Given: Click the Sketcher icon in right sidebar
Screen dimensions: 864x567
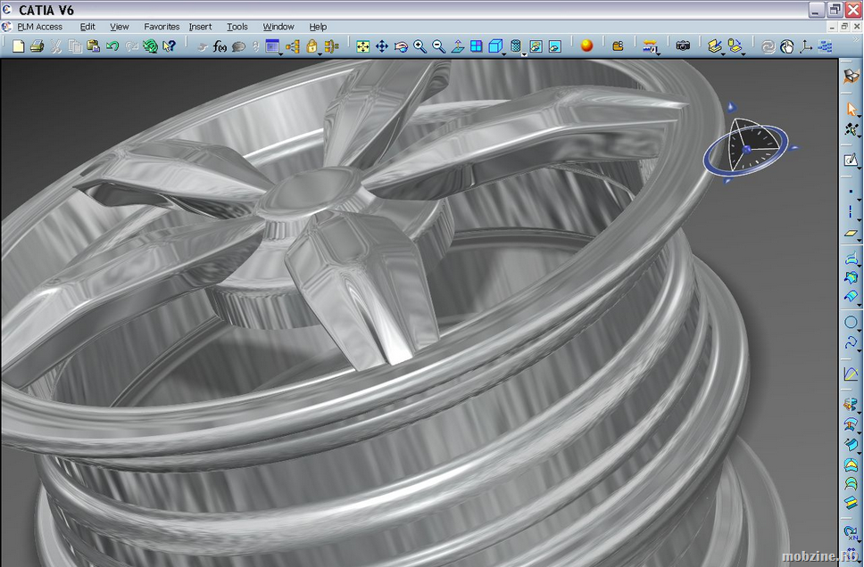Looking at the screenshot, I should coord(851,160).
